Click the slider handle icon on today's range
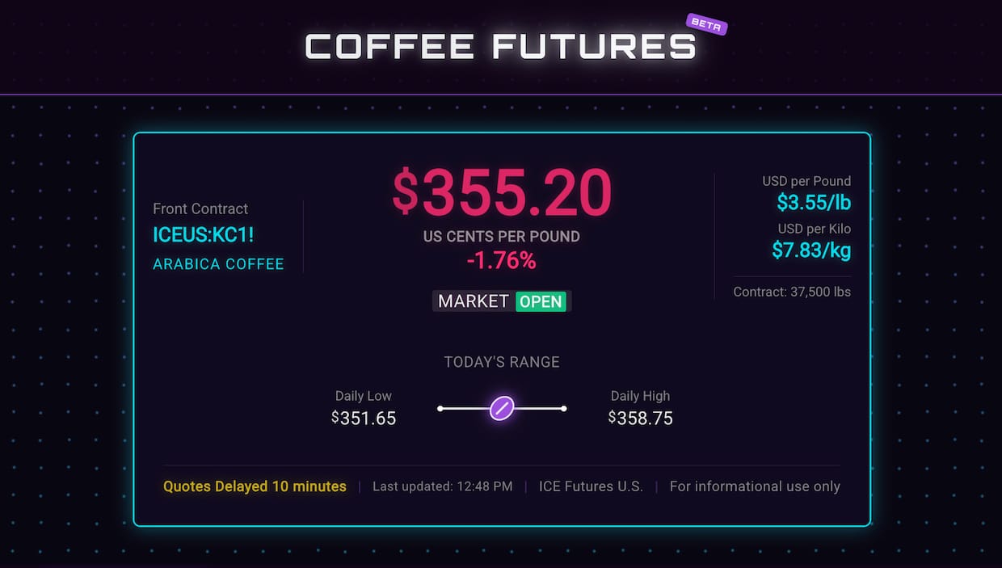 pos(502,408)
